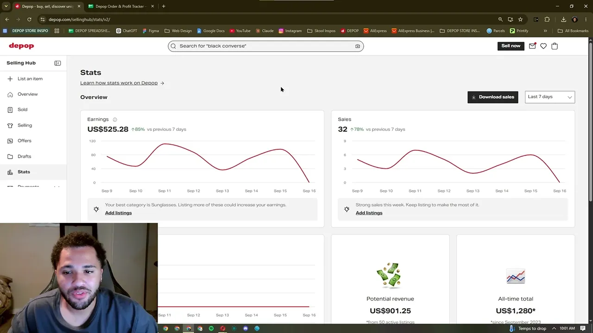Click the Temps to drop weather widget
The image size is (593, 333).
click(x=528, y=328)
